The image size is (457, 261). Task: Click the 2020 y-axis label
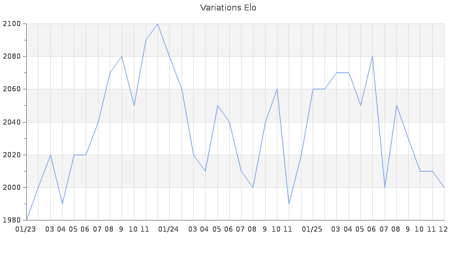[x=13, y=155]
